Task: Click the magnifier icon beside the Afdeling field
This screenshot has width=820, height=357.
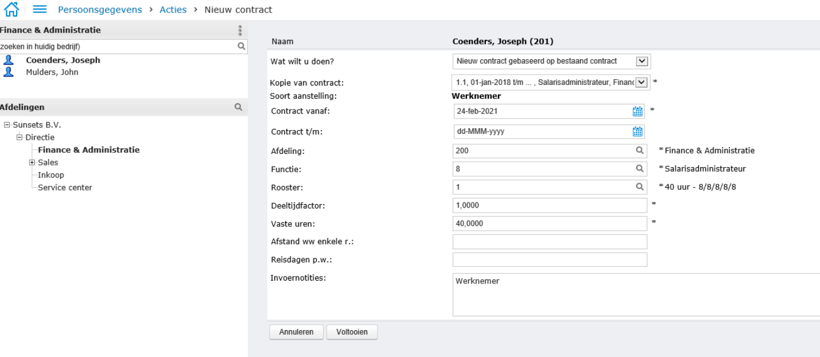Action: point(639,151)
